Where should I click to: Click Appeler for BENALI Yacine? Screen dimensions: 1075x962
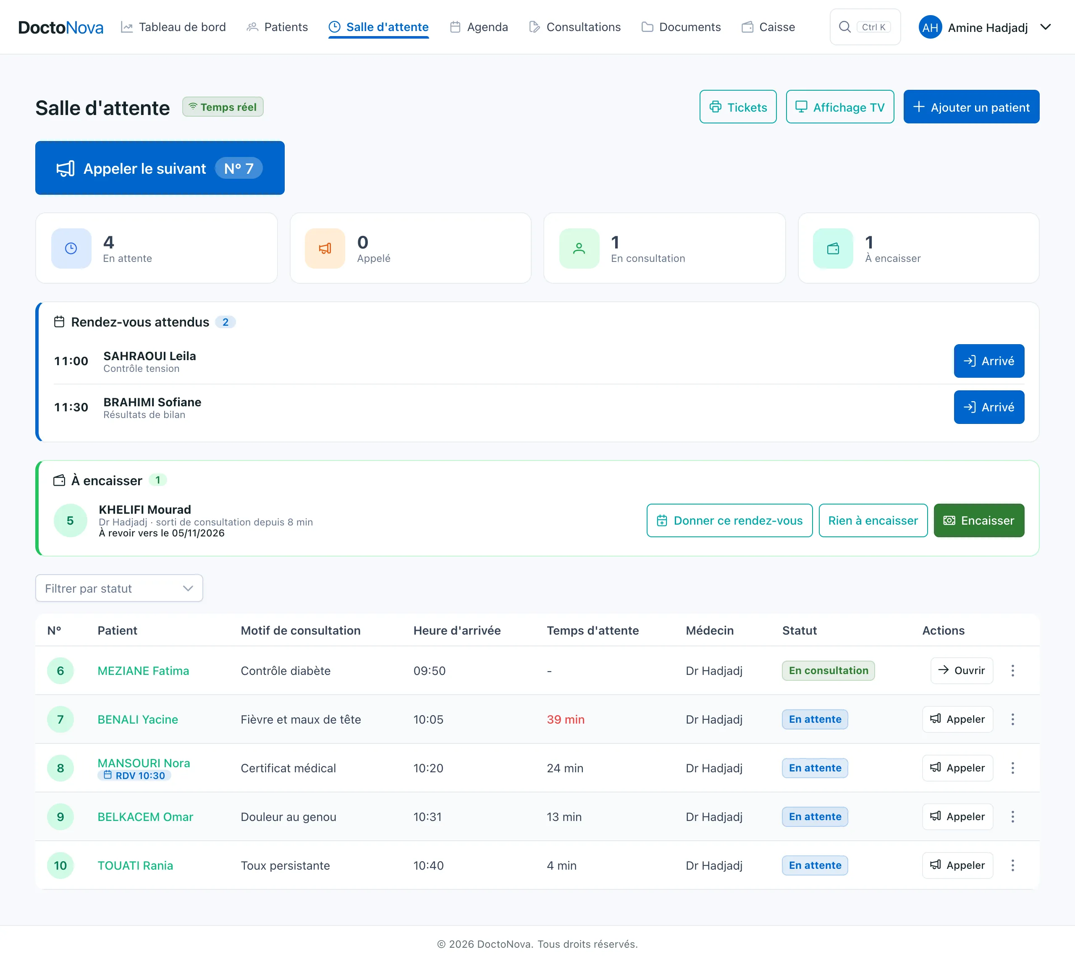click(957, 719)
